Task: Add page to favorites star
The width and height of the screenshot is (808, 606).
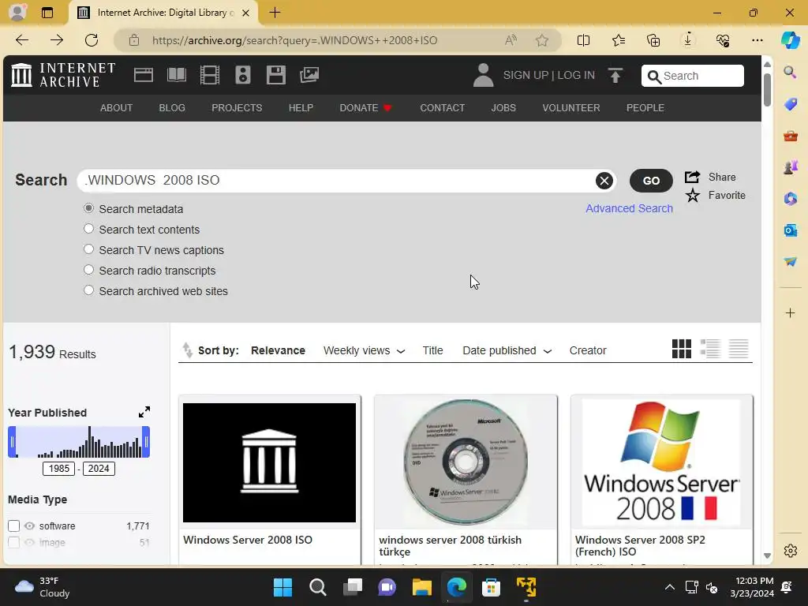Action: [x=541, y=40]
